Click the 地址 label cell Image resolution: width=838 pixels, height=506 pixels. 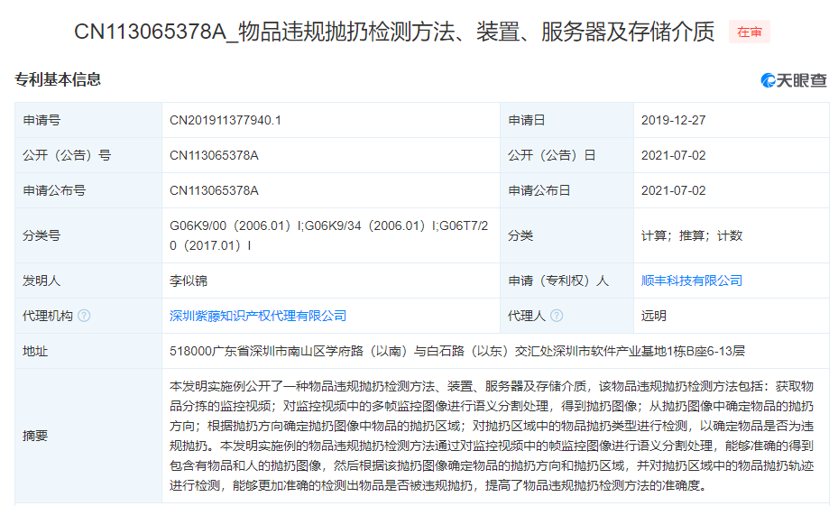coord(88,351)
